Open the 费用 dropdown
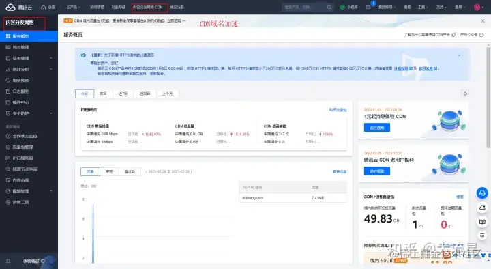The height and width of the screenshot is (269, 491). tap(460, 7)
